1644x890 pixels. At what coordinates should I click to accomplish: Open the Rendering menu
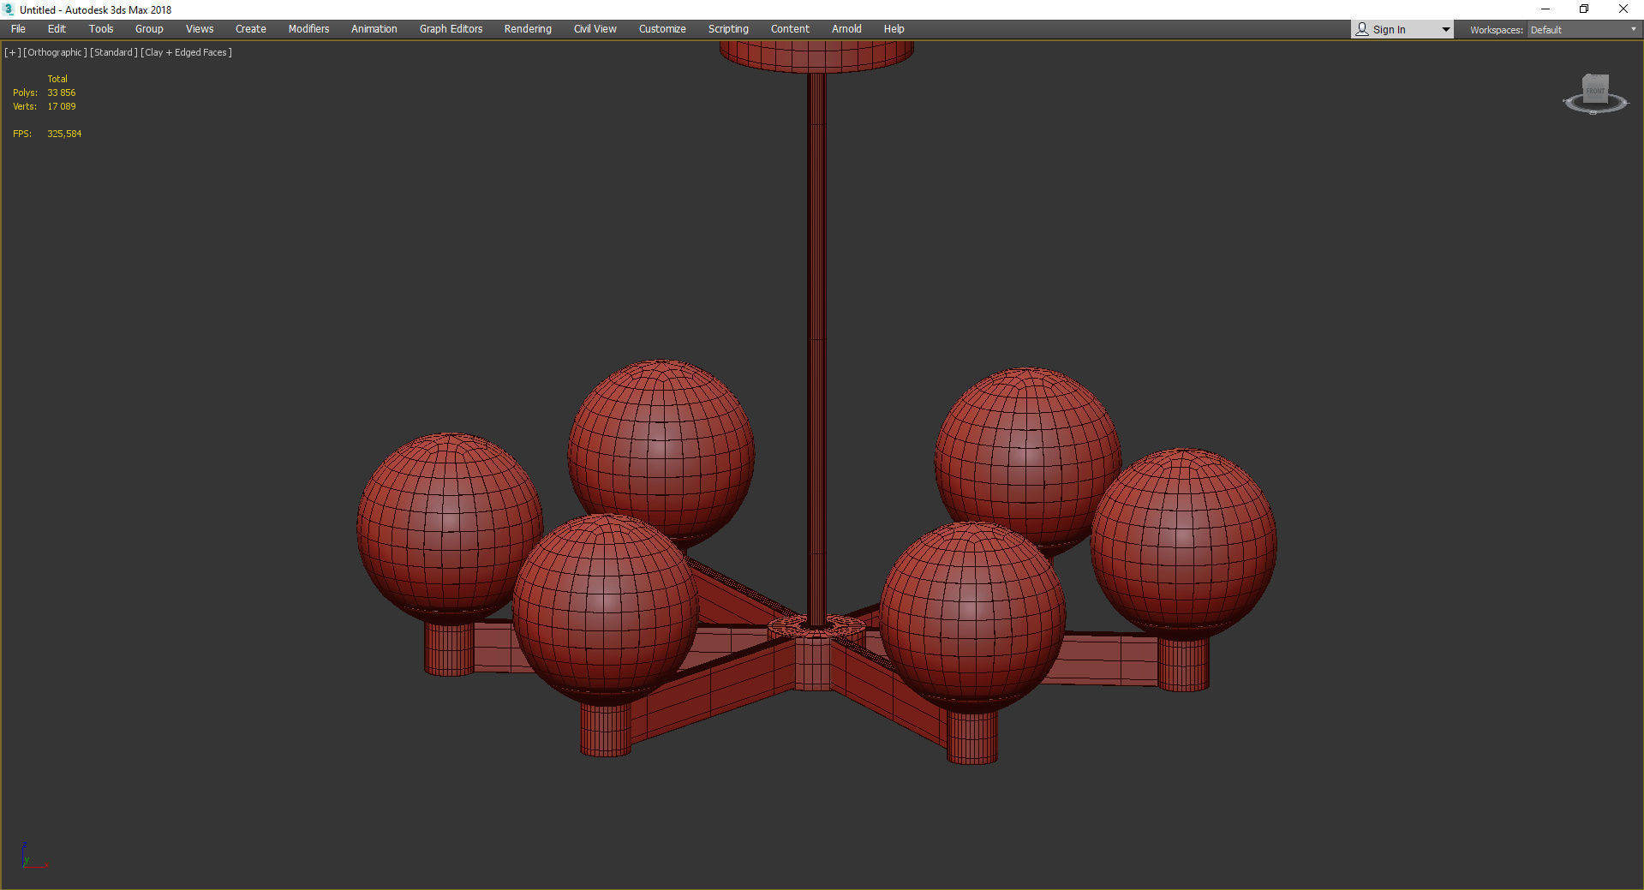coord(528,29)
